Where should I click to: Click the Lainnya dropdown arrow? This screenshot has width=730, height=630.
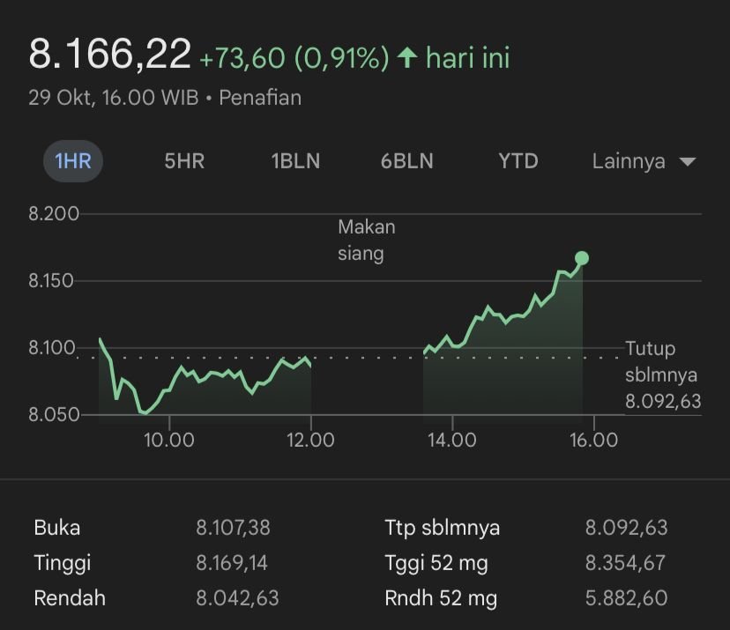point(688,162)
